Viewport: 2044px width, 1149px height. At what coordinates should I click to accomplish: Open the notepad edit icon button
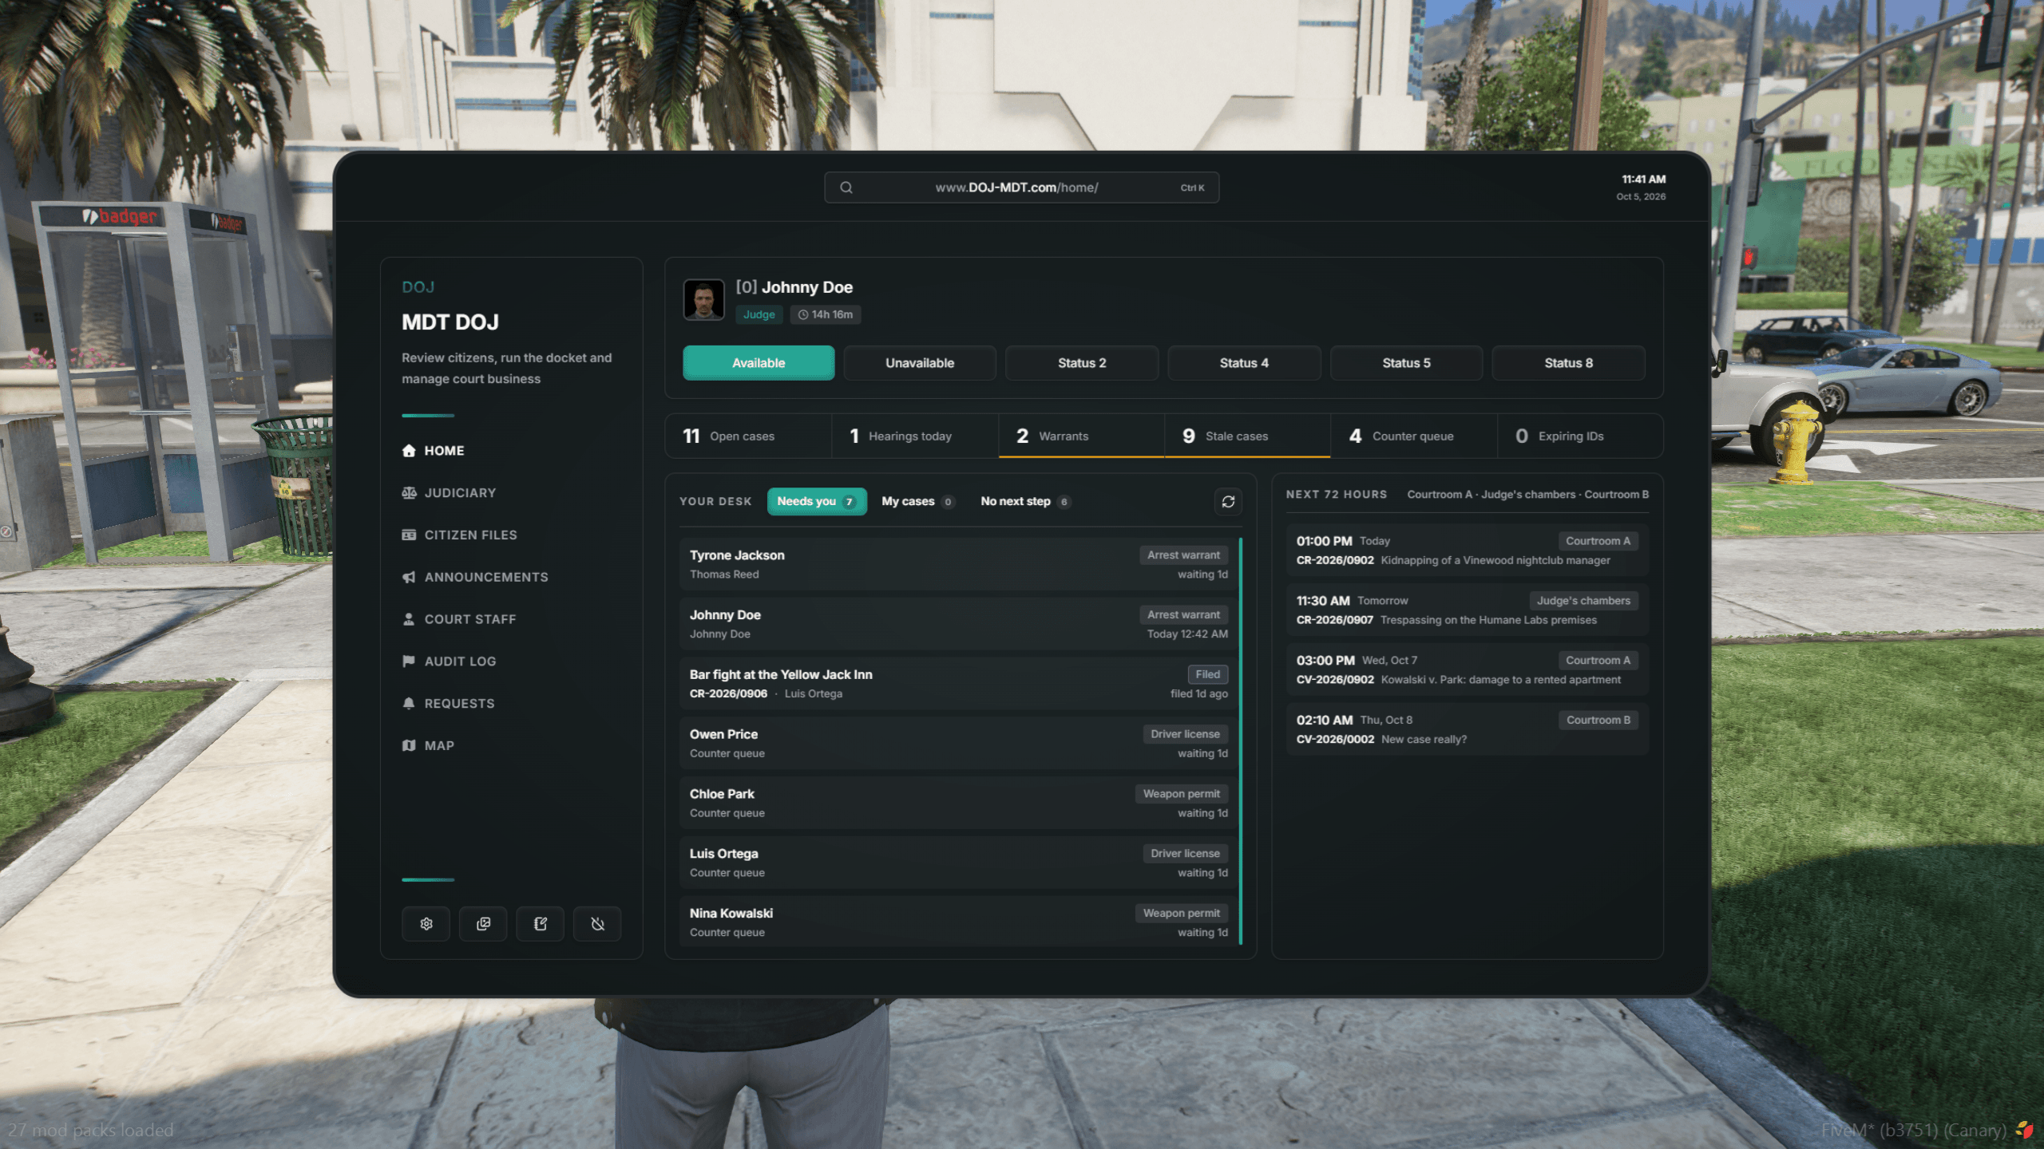click(x=541, y=923)
